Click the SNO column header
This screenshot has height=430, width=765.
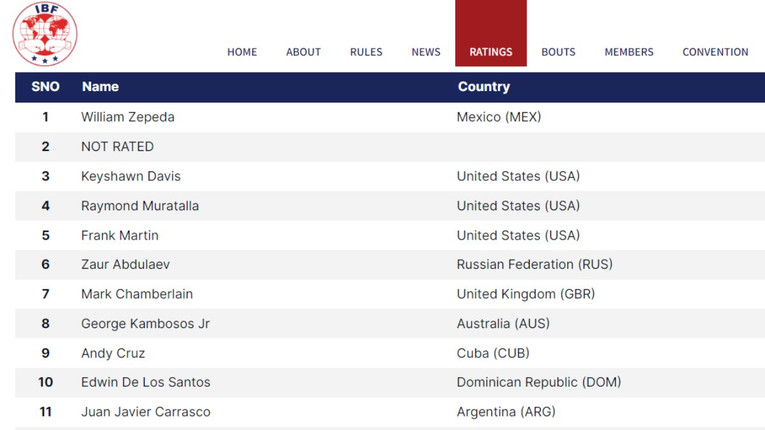(45, 87)
